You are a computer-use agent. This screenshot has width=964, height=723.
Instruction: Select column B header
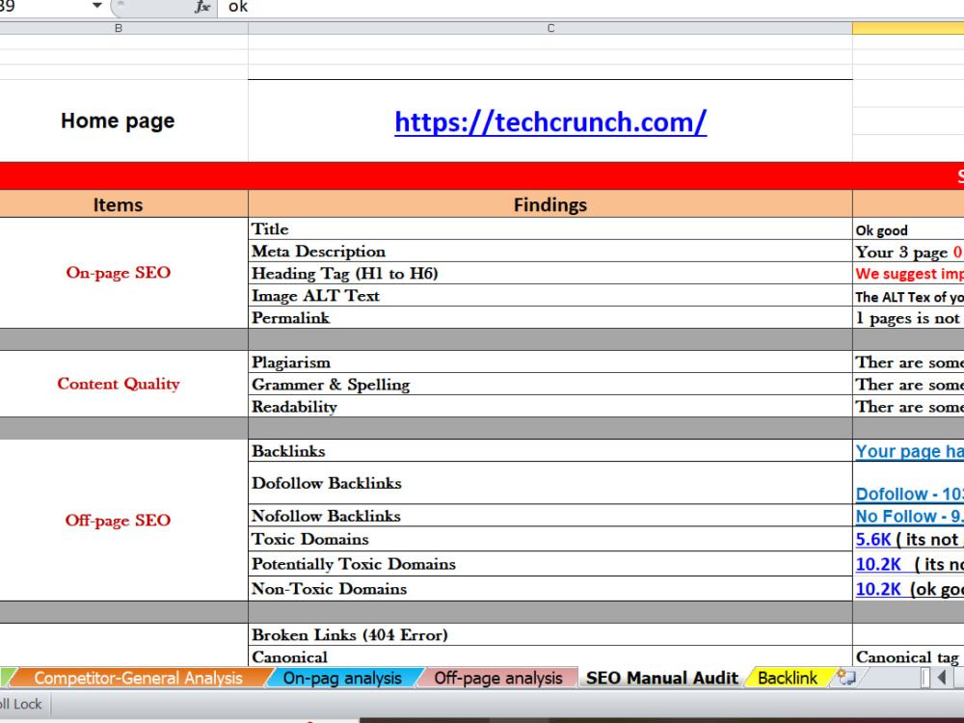click(x=119, y=28)
